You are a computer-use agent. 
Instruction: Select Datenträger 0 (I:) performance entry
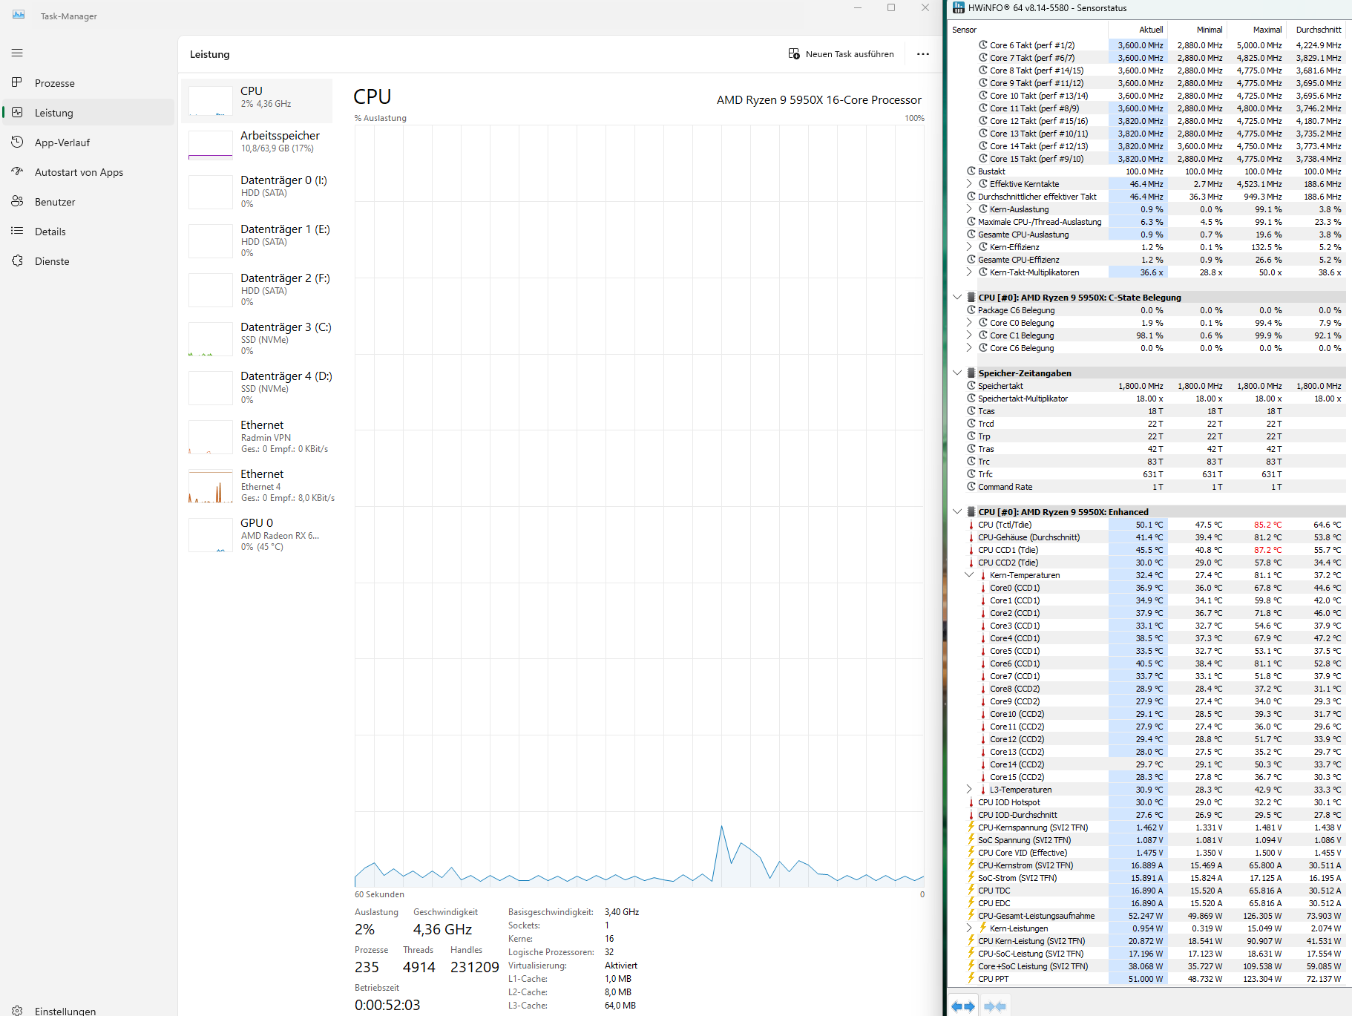coord(257,191)
